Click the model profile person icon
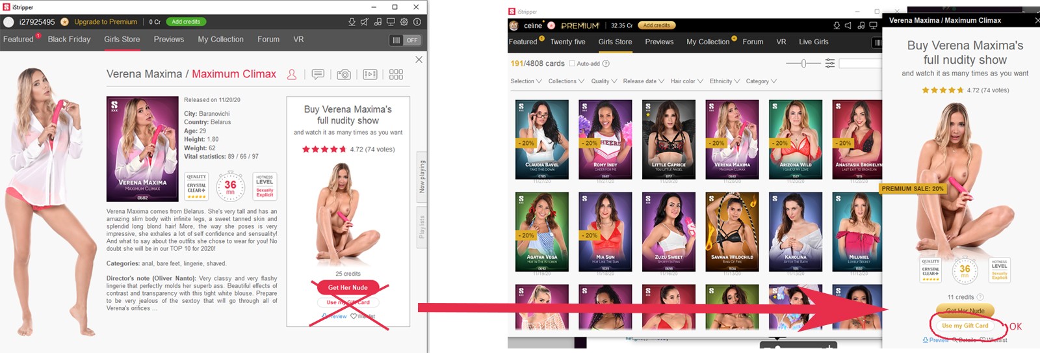Viewport: 1040px width, 353px height. 292,75
